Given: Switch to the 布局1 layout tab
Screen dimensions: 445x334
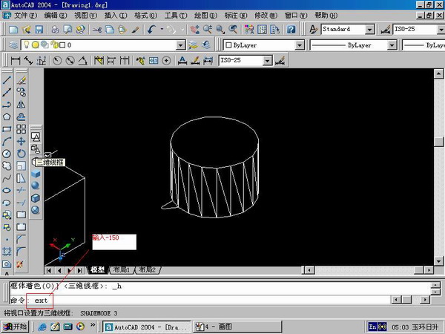Looking at the screenshot, I should [123, 270].
